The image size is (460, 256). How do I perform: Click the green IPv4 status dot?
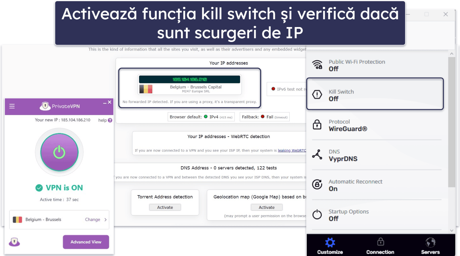click(206, 116)
